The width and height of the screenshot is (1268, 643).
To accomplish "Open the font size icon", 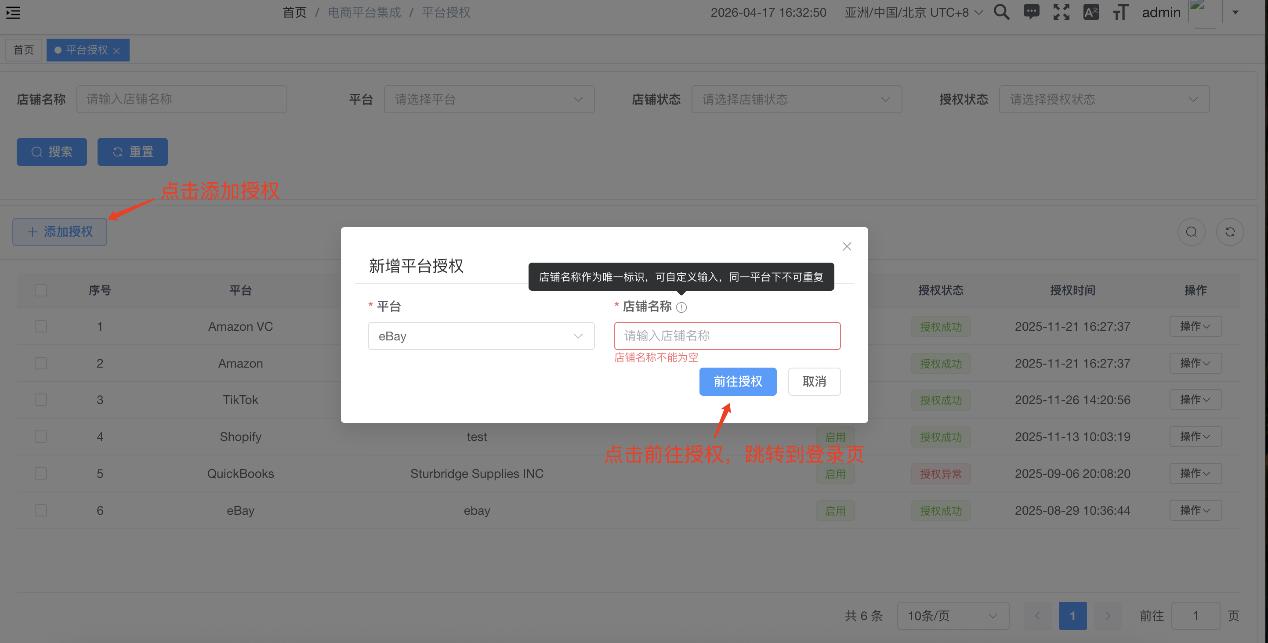I will 1120,12.
